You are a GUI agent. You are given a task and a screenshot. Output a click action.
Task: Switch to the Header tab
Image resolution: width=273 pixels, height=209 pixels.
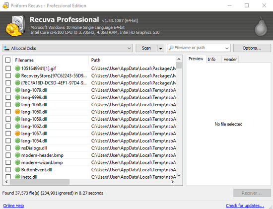click(230, 60)
